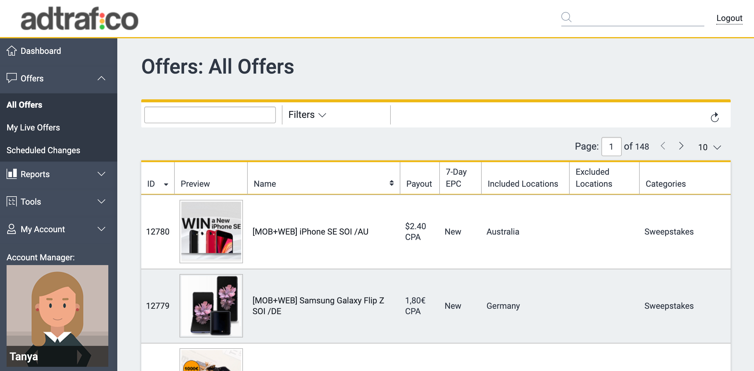The height and width of the screenshot is (371, 754).
Task: Open the Samsung Galaxy Flip Z thumbnail
Action: pyautogui.click(x=211, y=306)
